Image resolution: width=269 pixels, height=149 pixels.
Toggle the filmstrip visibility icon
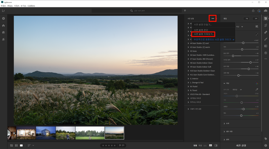click(210, 145)
